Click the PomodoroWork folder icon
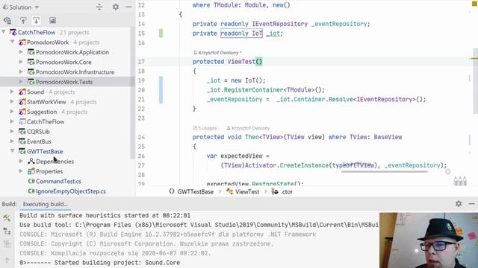This screenshot has height=268, width=478. pos(22,42)
